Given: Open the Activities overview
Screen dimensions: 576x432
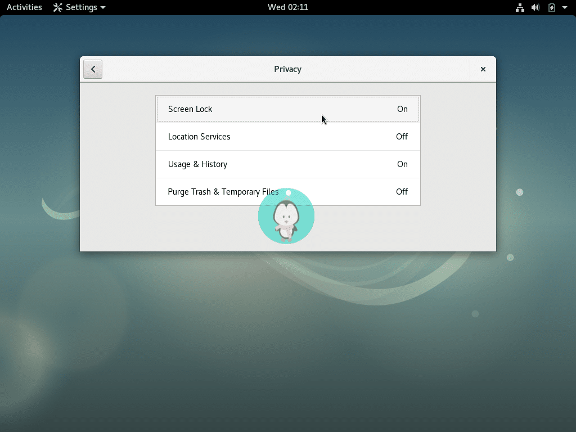Looking at the screenshot, I should click(x=24, y=7).
